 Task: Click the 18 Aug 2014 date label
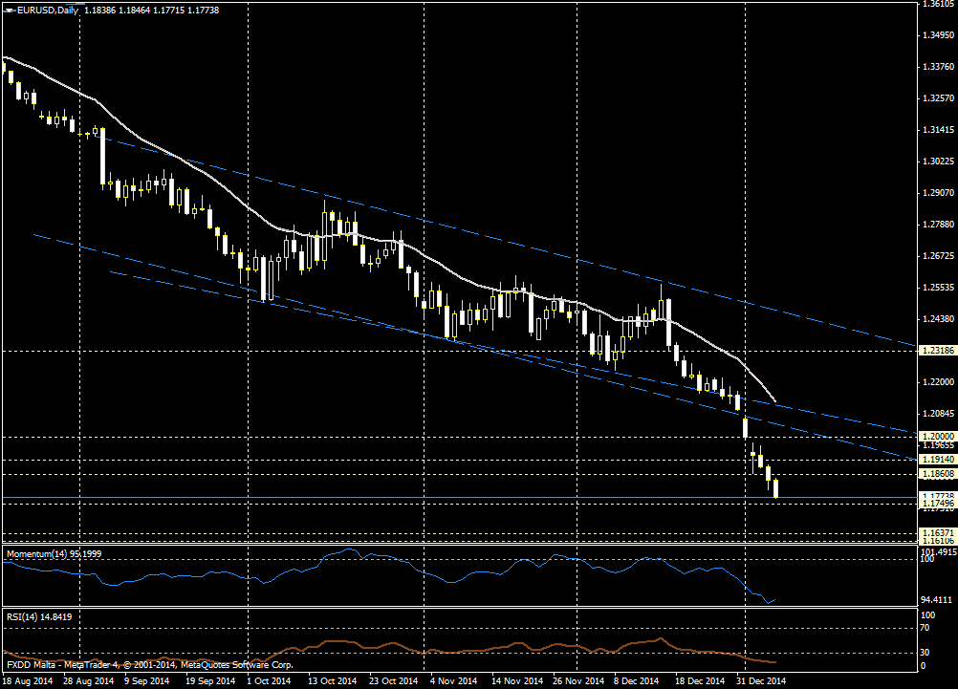tap(26, 681)
